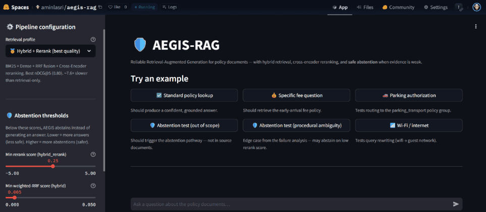Click the slider minimum label -5.00
Screen dimensions: 486x212
coord(13,173)
